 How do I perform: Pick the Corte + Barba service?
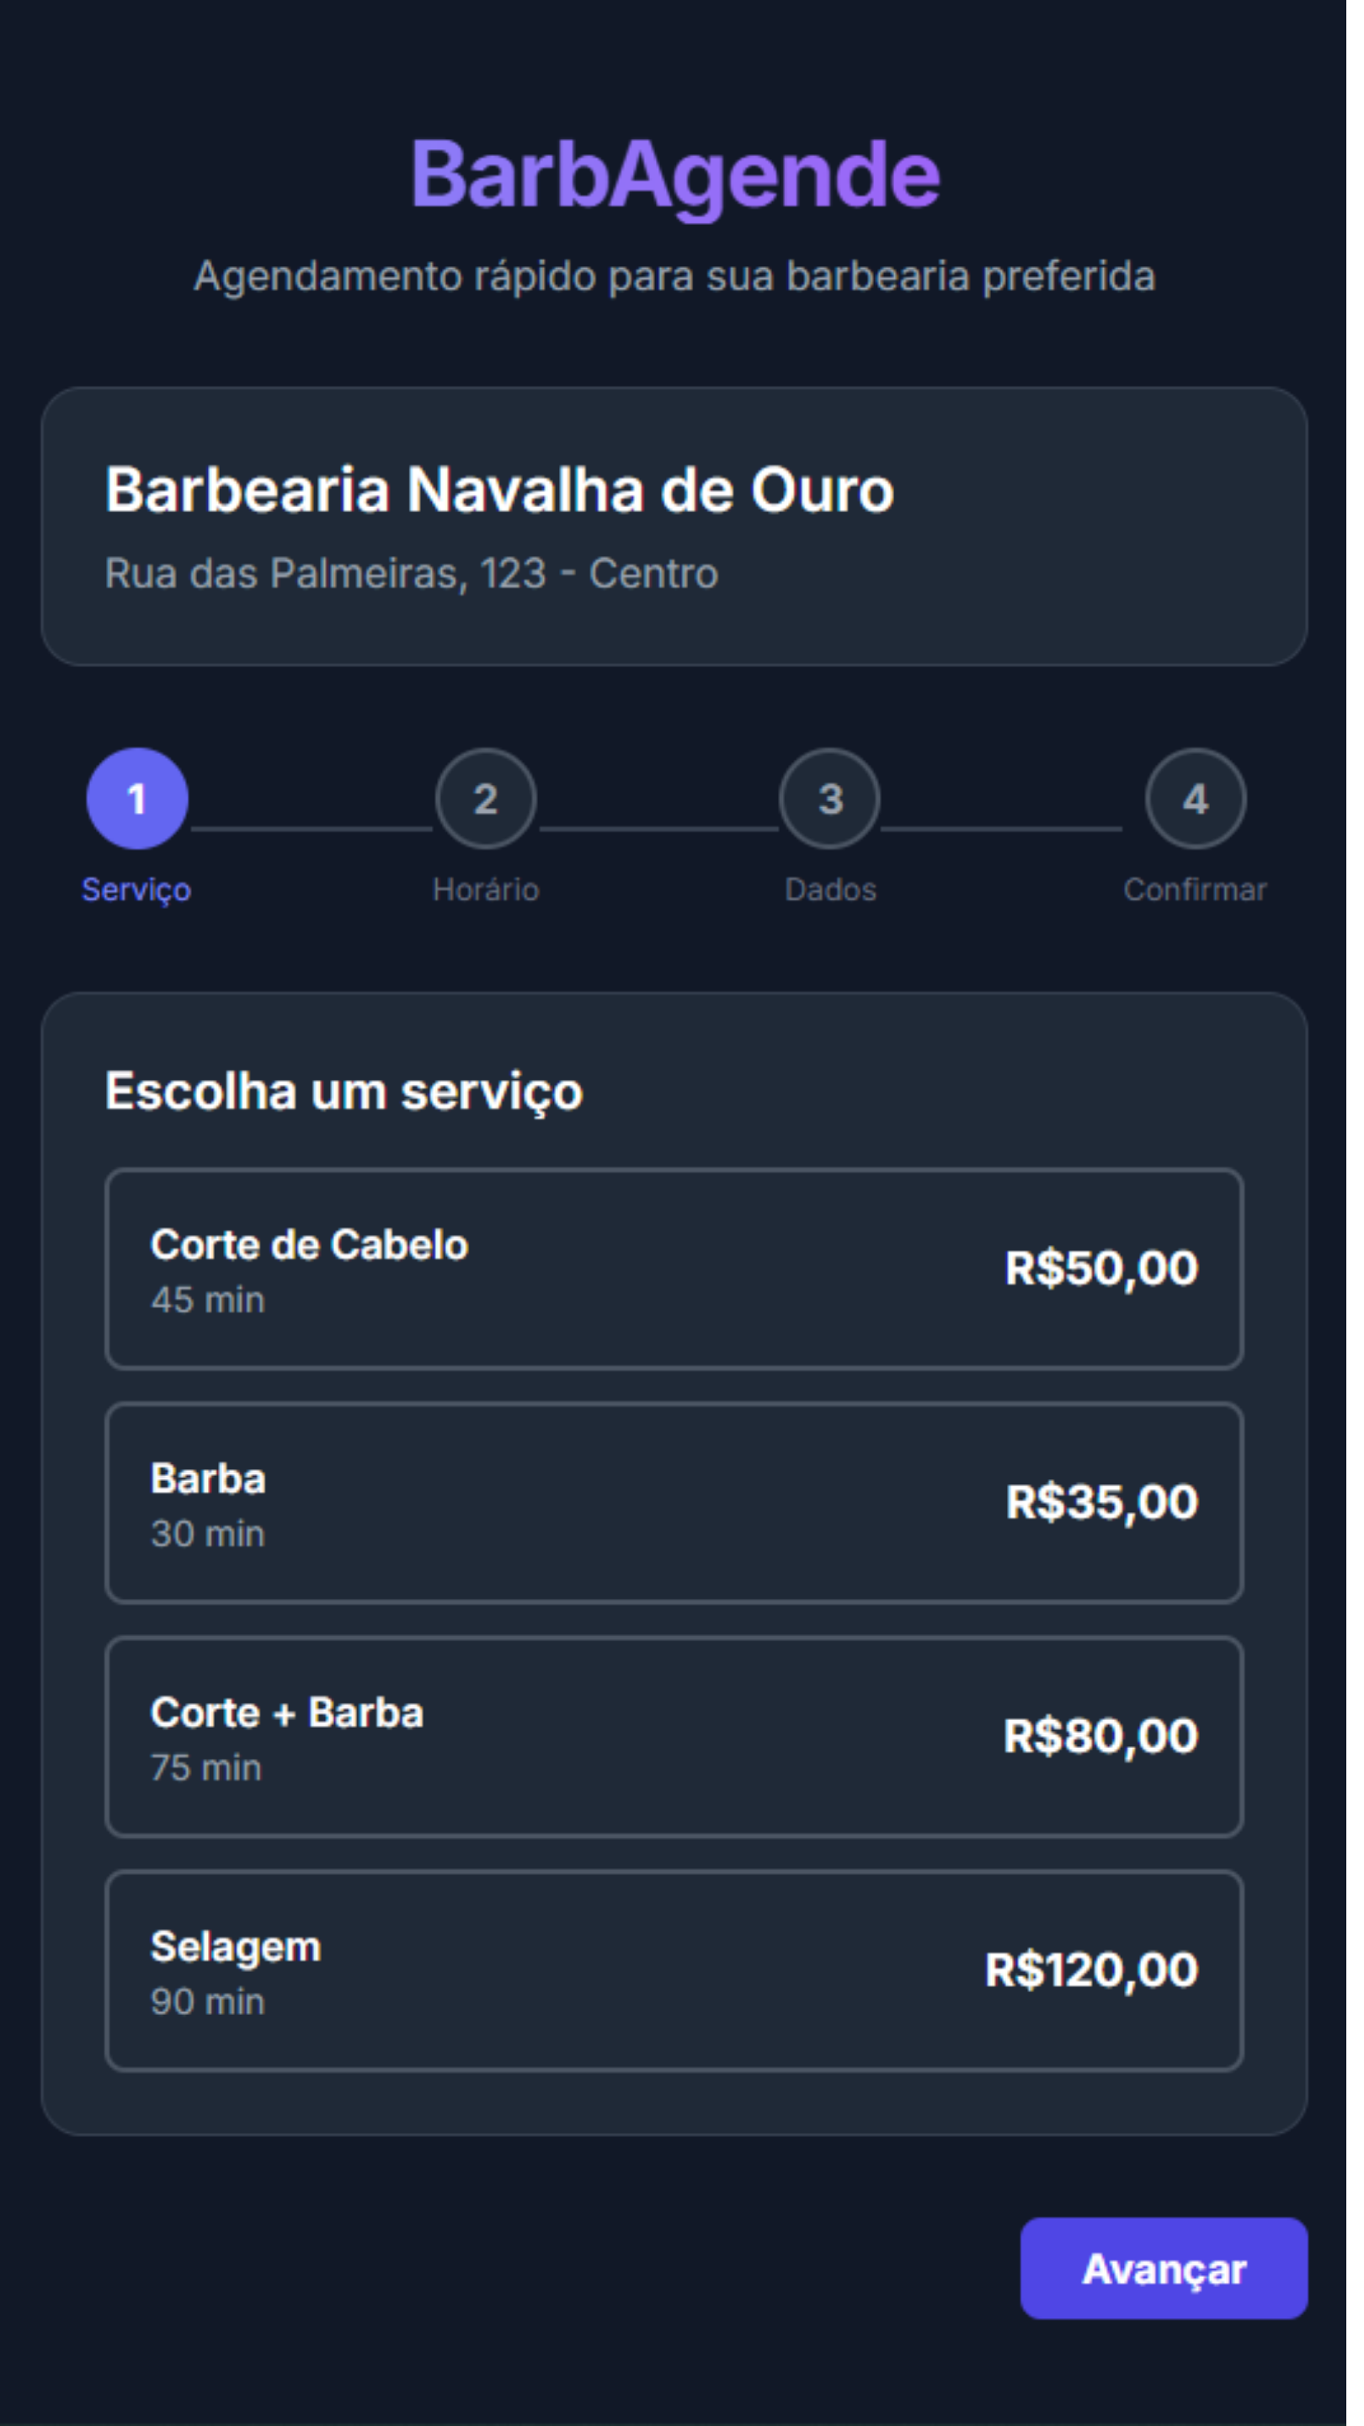[674, 1737]
